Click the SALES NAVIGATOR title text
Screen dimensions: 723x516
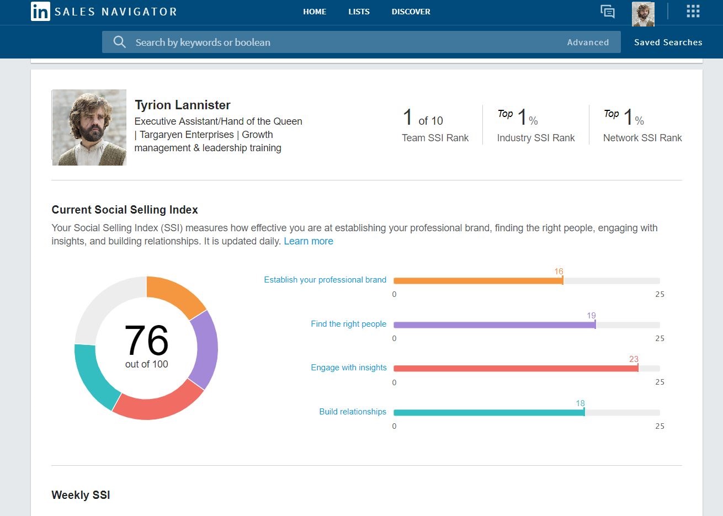tap(116, 12)
